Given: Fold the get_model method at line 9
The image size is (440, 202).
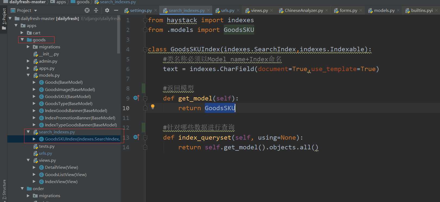Looking at the screenshot, I should click(x=145, y=98).
